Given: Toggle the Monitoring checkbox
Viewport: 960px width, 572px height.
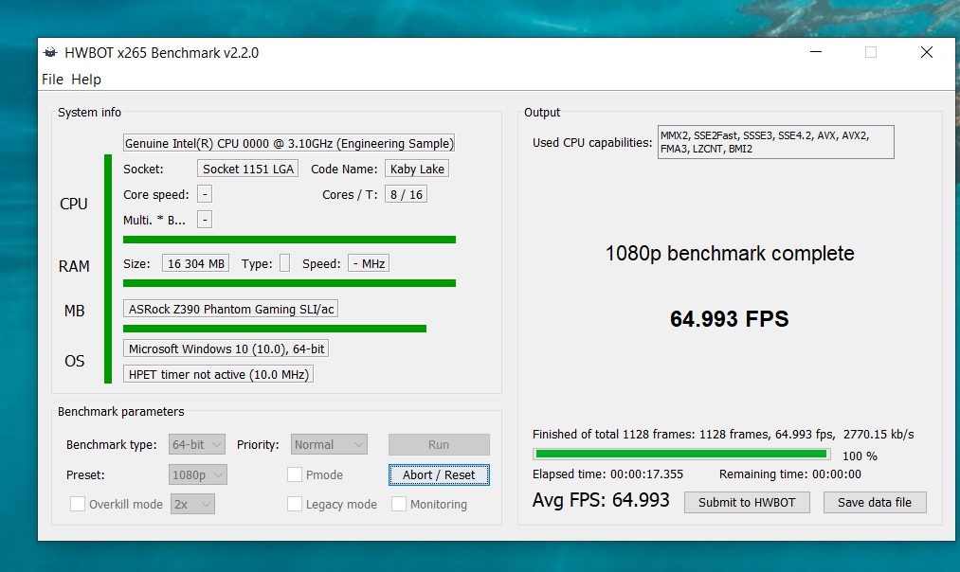Looking at the screenshot, I should click(399, 504).
